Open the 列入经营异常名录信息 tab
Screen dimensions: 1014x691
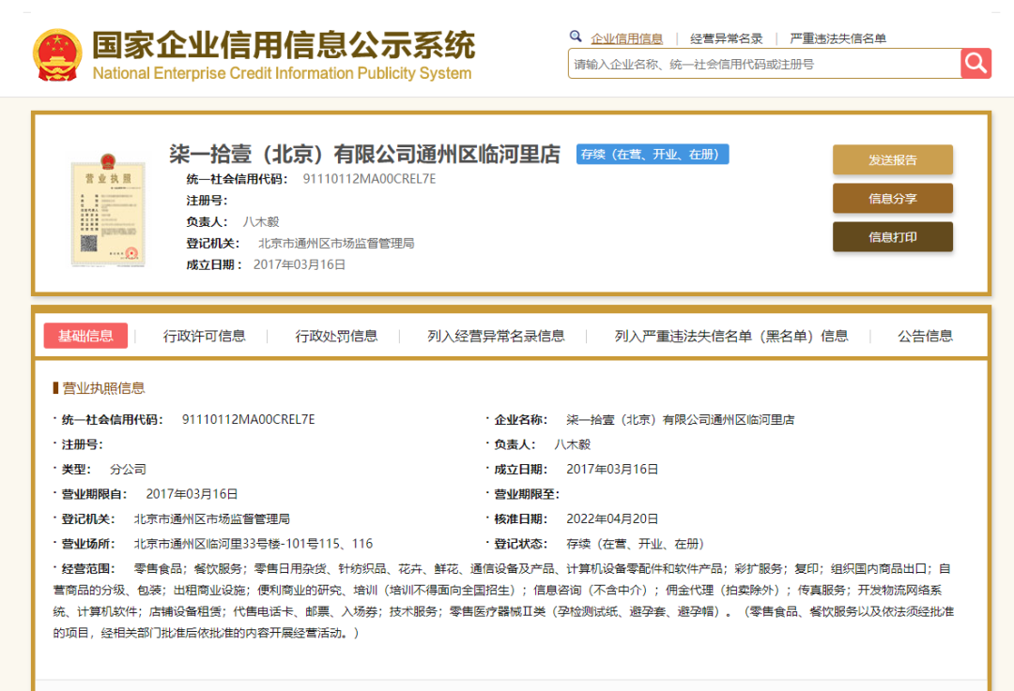point(496,336)
